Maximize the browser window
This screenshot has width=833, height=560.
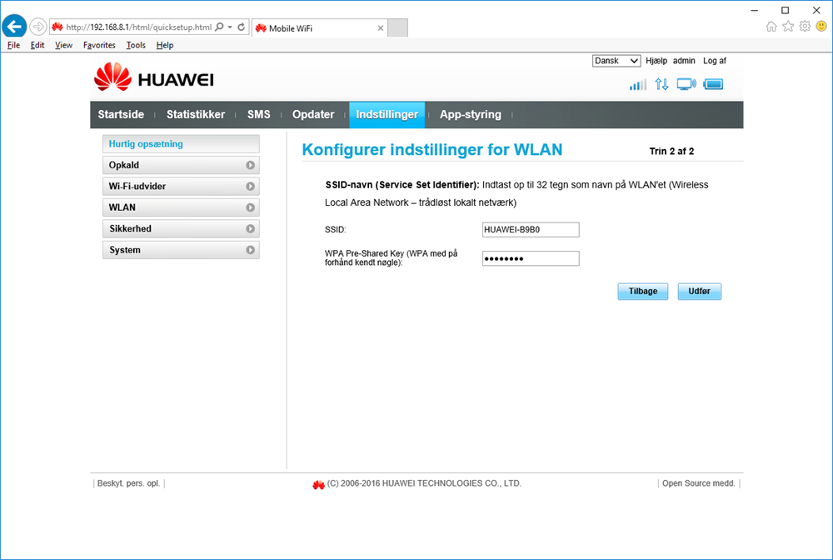click(786, 10)
